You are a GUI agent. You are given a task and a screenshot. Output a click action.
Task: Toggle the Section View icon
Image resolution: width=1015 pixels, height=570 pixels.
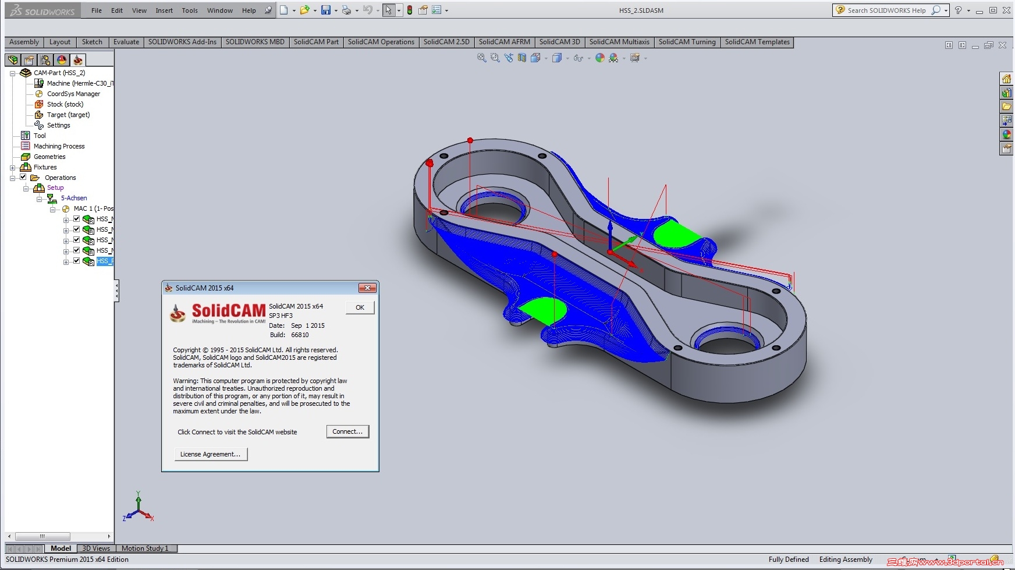pos(522,58)
